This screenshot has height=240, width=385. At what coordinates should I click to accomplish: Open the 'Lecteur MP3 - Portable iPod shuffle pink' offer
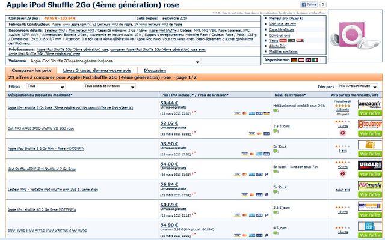53,190
